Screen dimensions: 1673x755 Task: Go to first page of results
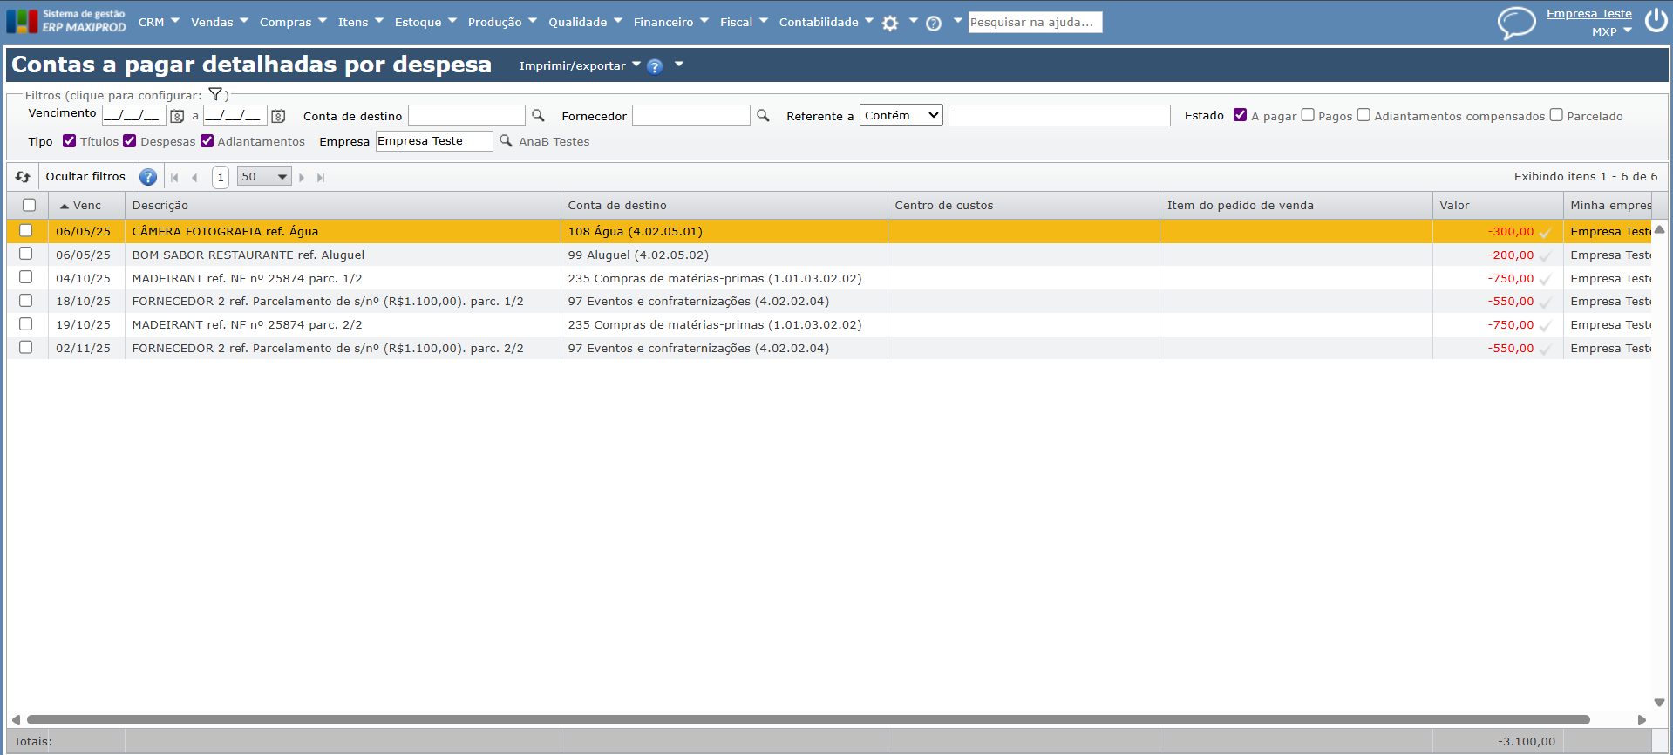coord(175,178)
